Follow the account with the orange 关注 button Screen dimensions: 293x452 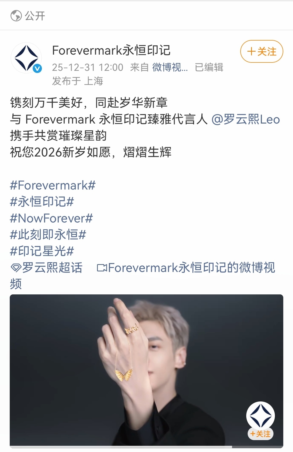pyautogui.click(x=262, y=51)
